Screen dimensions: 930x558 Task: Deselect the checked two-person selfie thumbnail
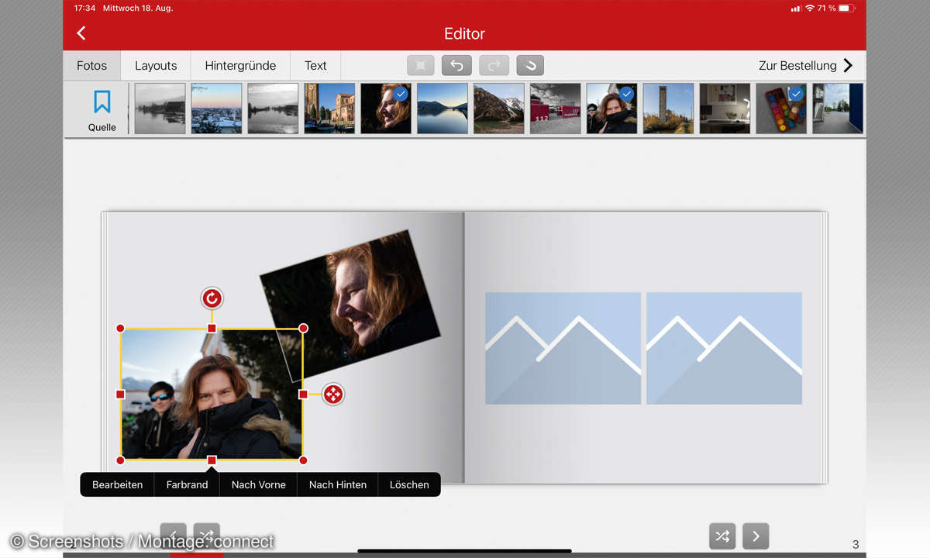611,108
